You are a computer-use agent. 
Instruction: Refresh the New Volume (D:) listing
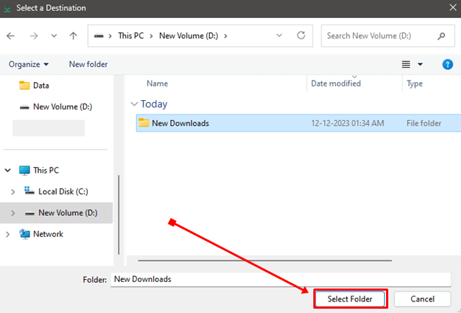(x=300, y=35)
